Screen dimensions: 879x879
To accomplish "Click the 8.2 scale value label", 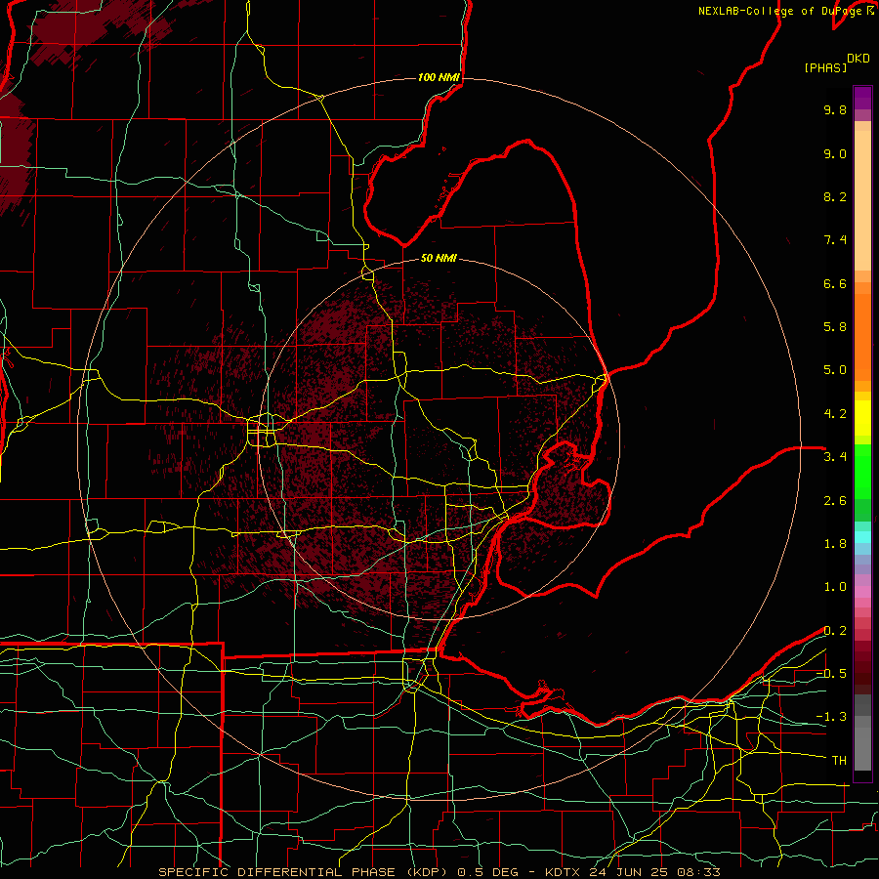I will (x=835, y=196).
